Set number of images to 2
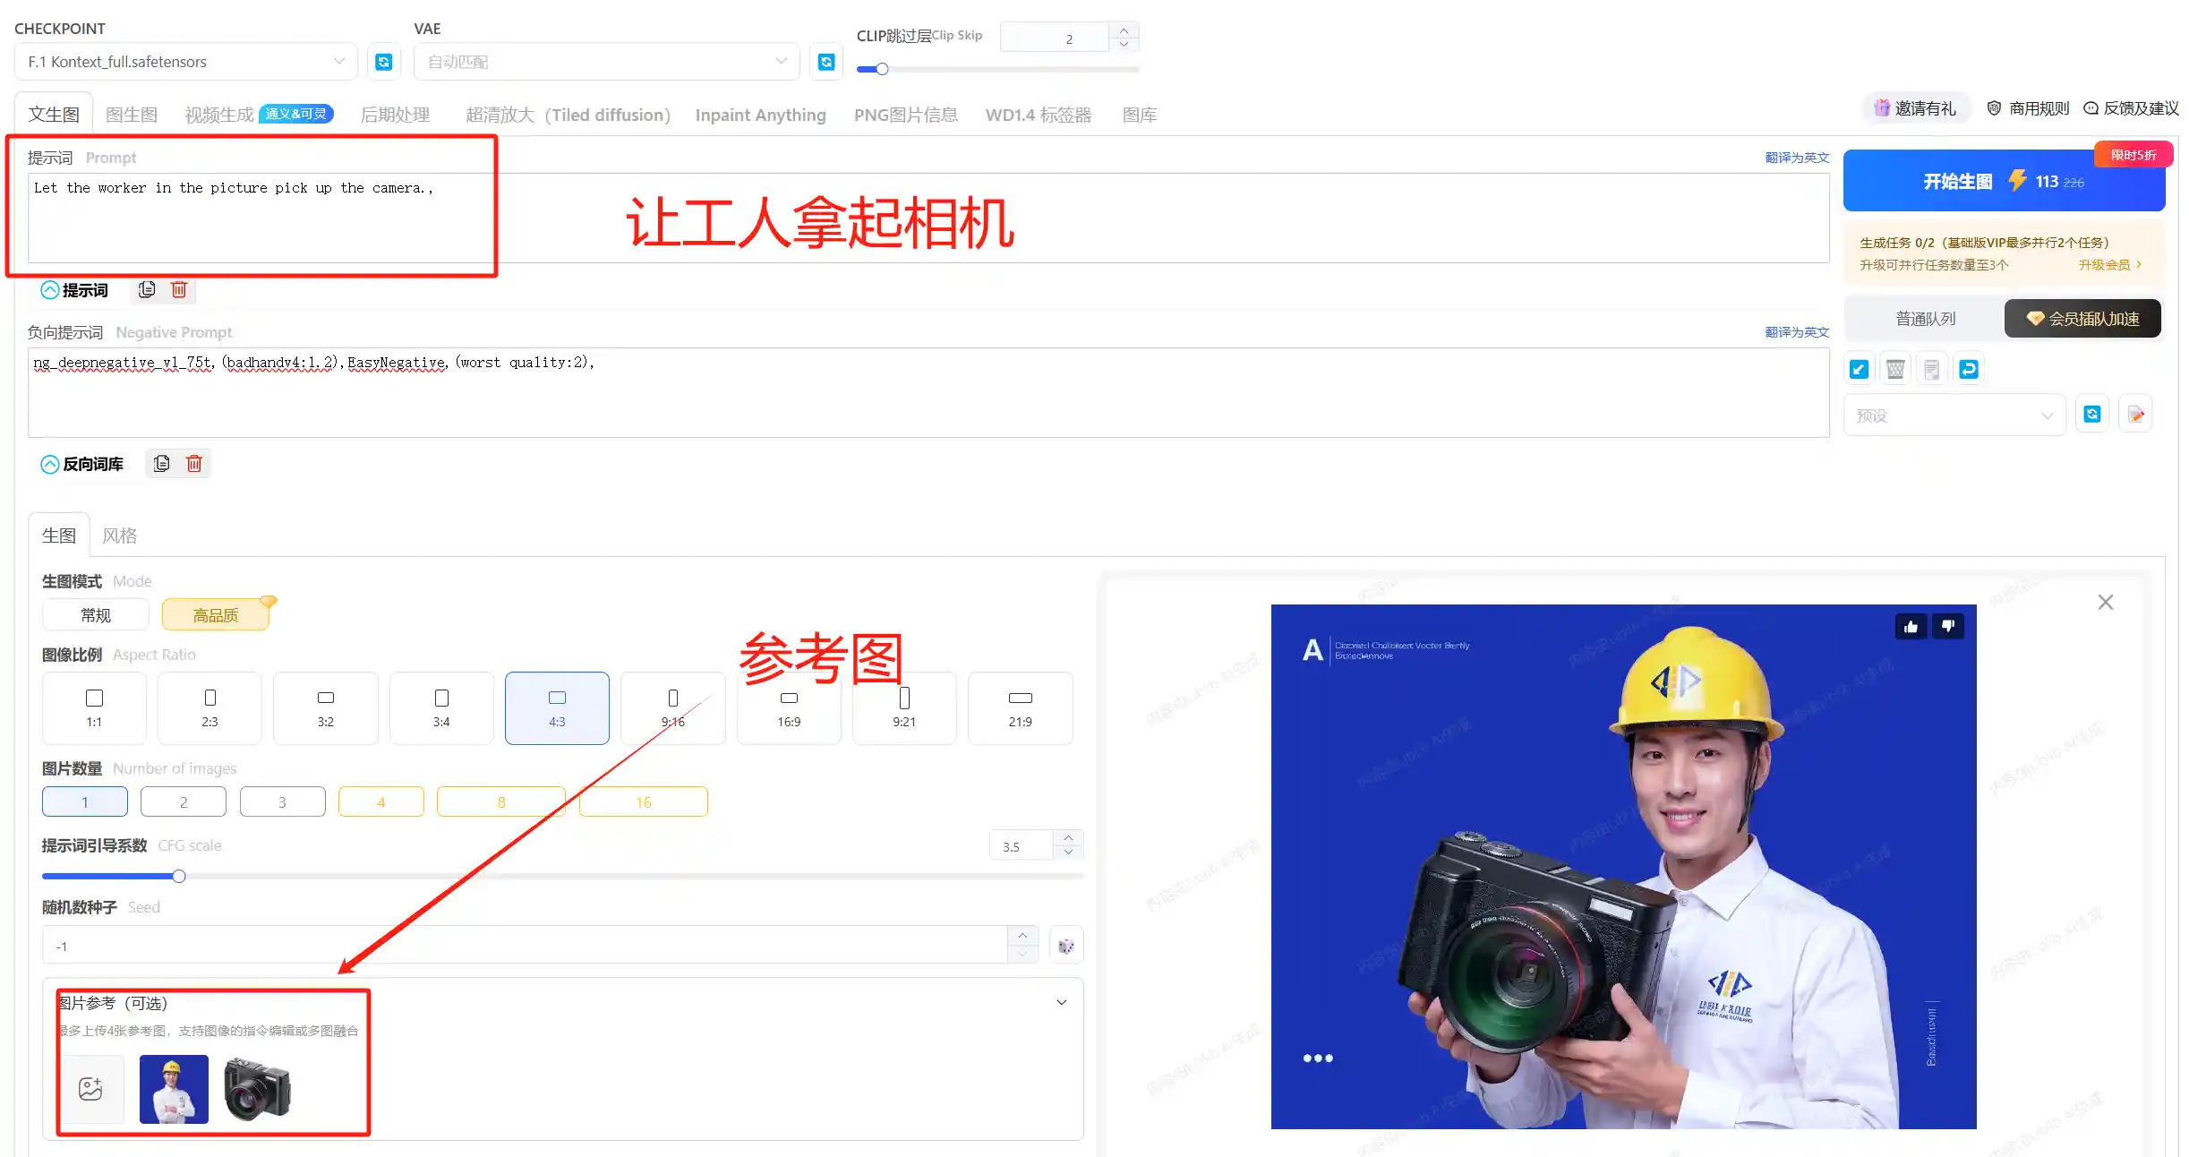The image size is (2189, 1157). (184, 801)
